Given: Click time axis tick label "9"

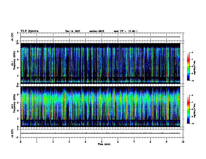Looking at the screenshot, I should (166, 142).
